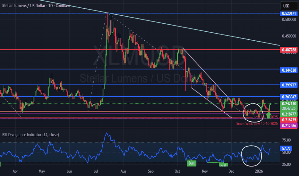299x176 pixels.
Task: Click the red 0.216275 price label
Action: click(x=289, y=119)
